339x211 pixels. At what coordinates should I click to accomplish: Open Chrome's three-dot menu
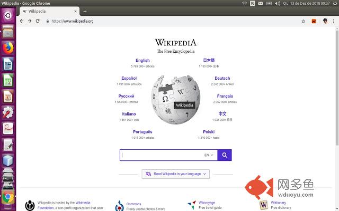[334, 21]
